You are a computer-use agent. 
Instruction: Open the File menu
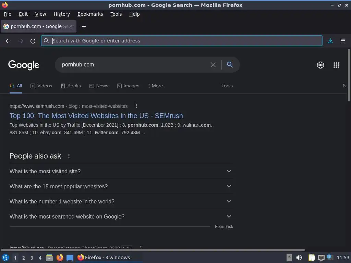[8, 14]
